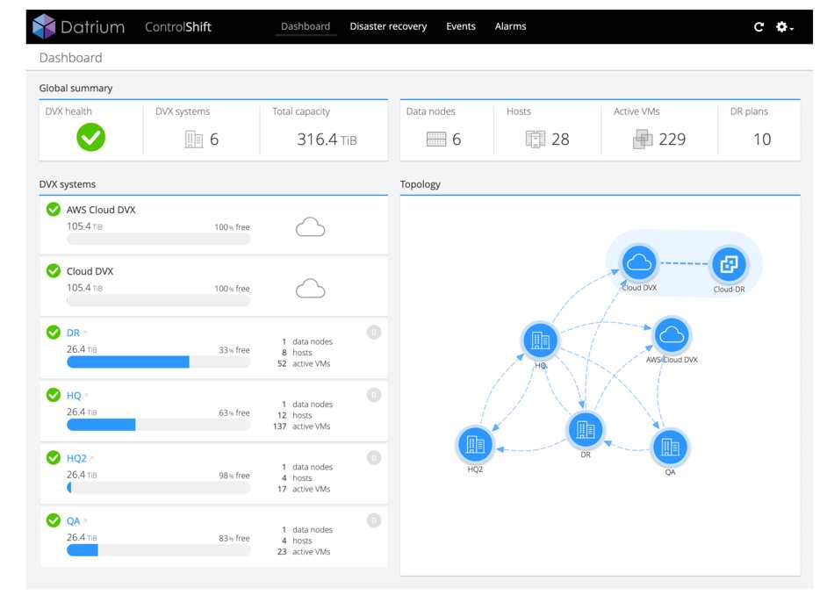Click the round gray button in HQ2 row
Image resolution: width=834 pixels, height=602 pixels.
(x=374, y=458)
